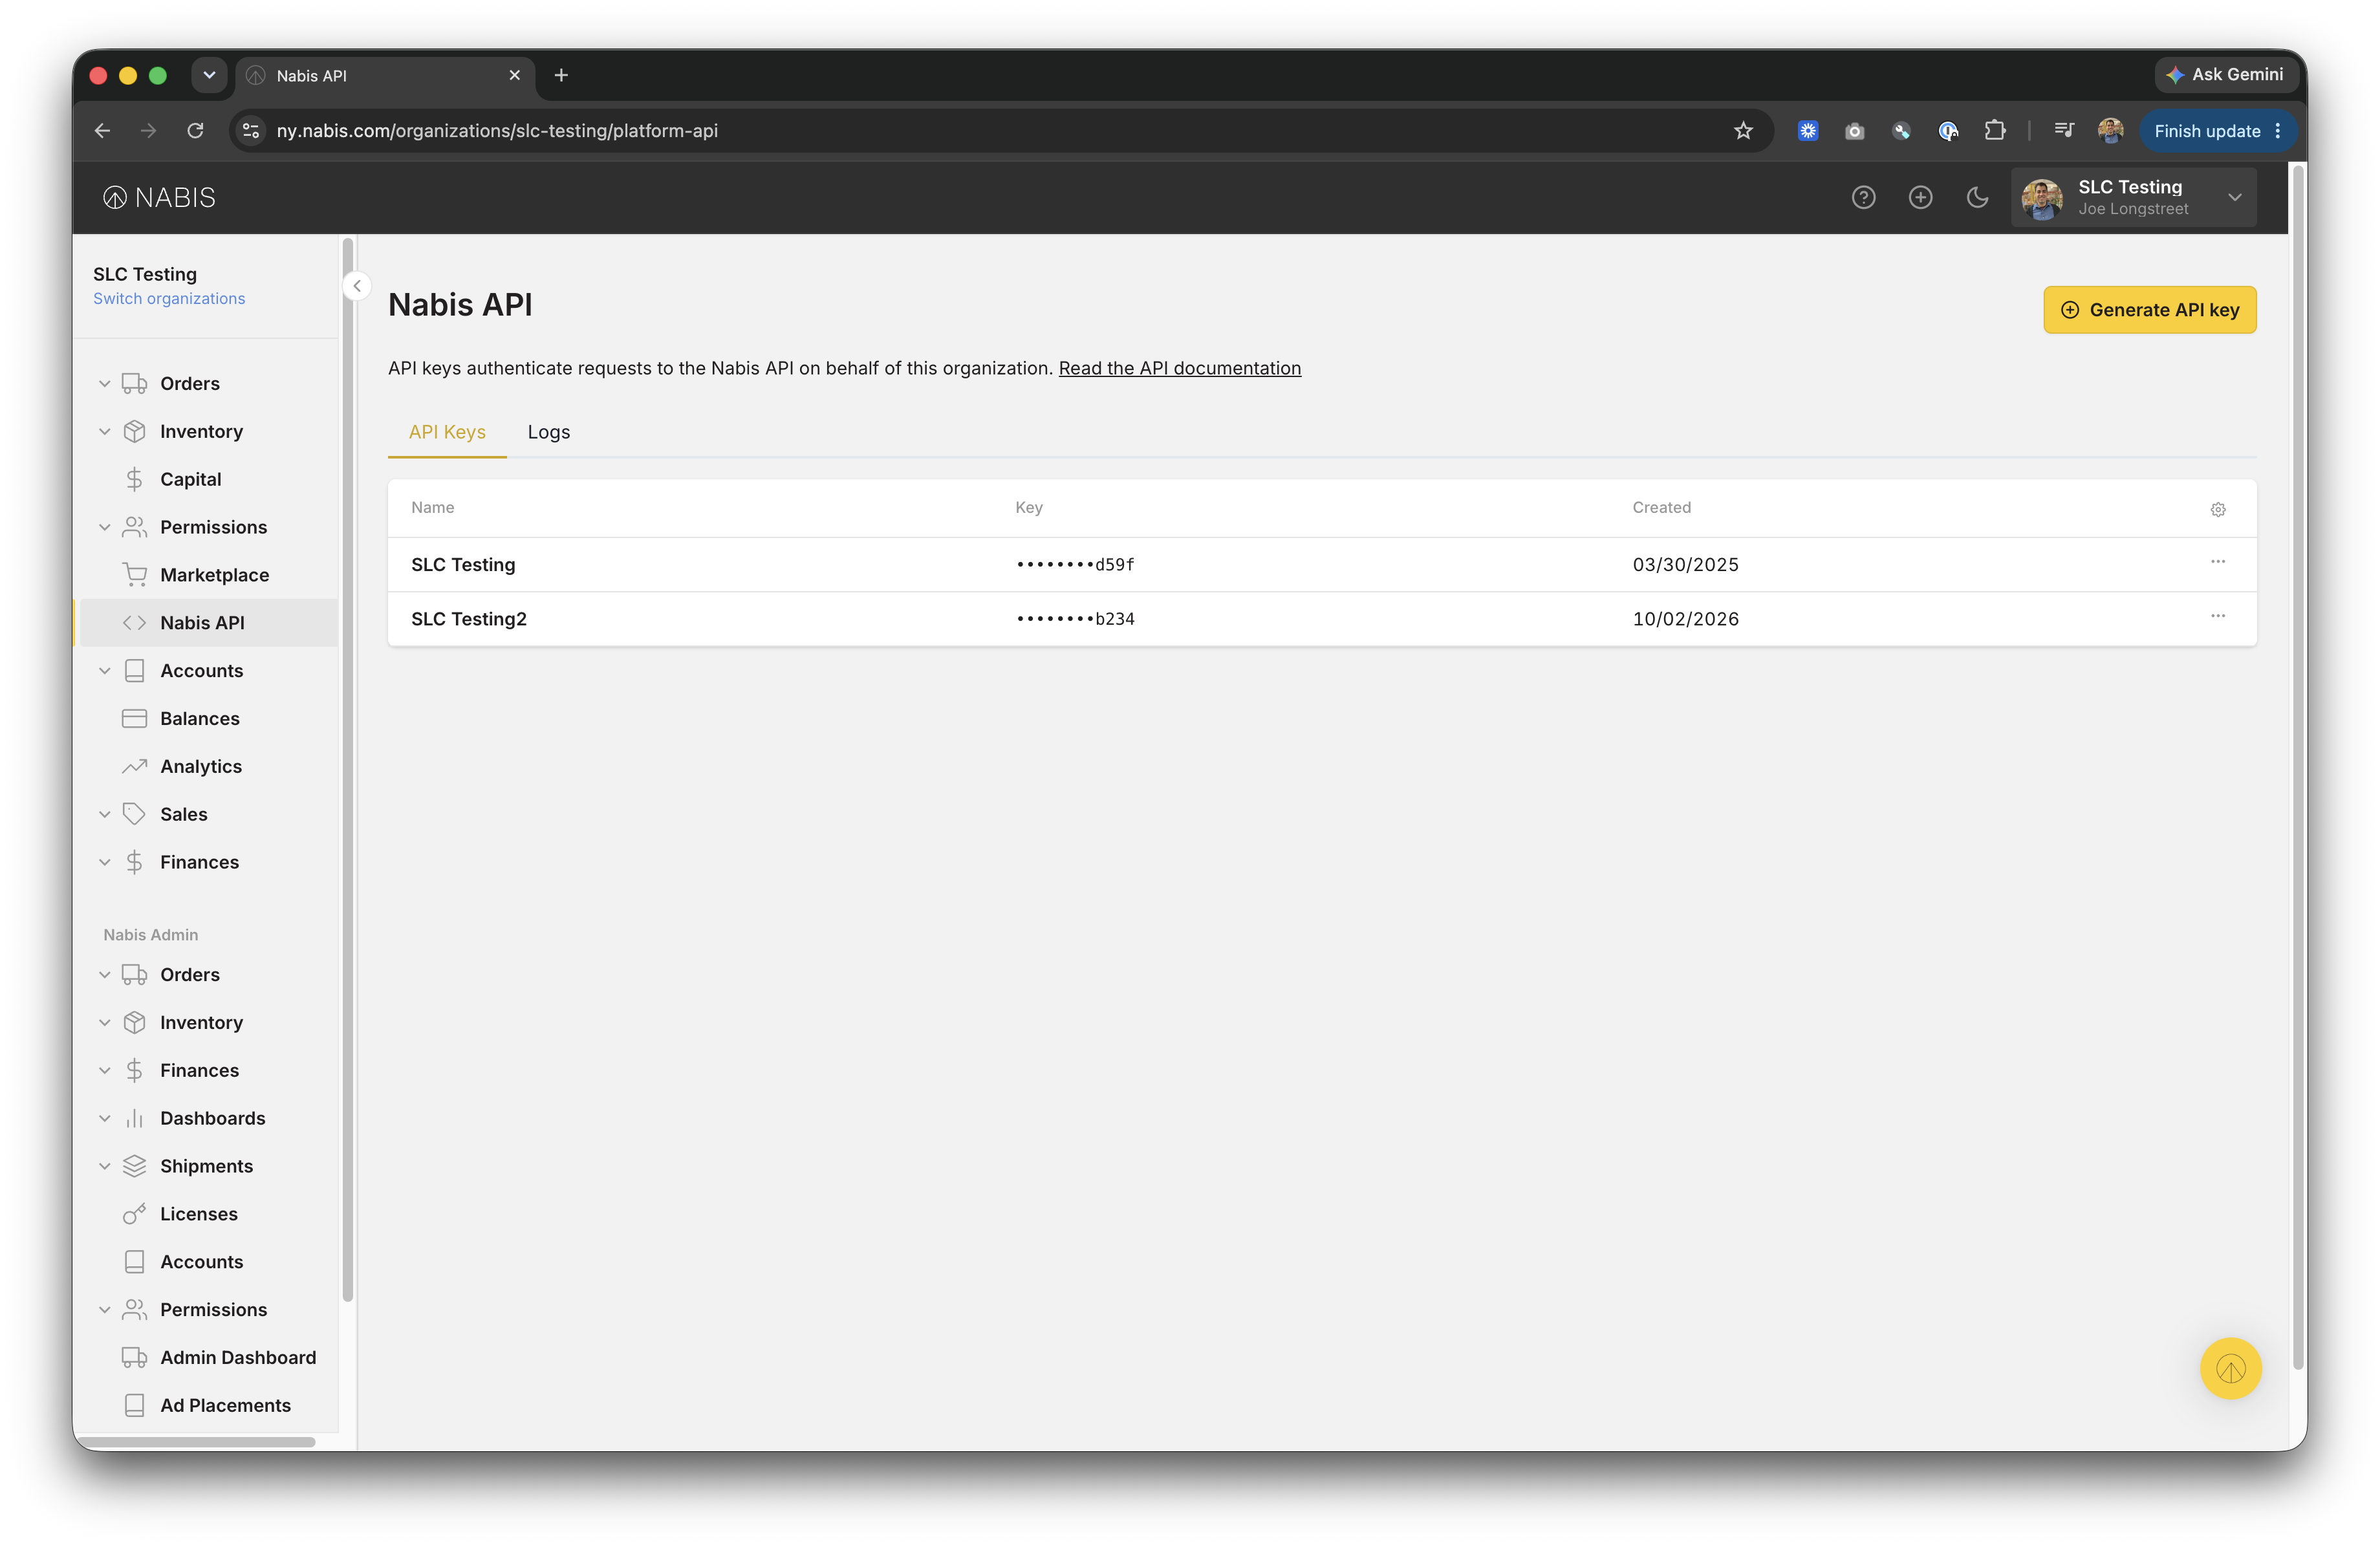Screen dimensions: 2380x1547
Task: Select the API Keys tab
Action: coord(447,432)
